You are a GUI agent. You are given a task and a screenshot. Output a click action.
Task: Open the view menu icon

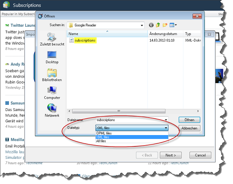click(173, 25)
